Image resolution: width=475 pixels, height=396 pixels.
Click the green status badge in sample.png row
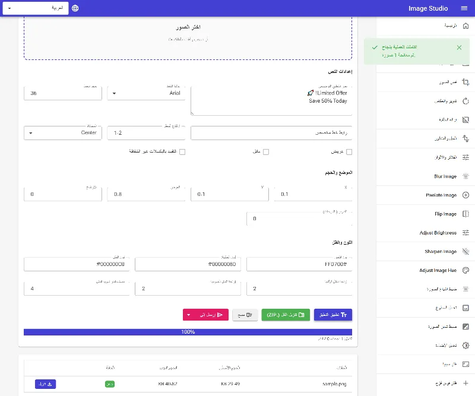click(x=110, y=384)
